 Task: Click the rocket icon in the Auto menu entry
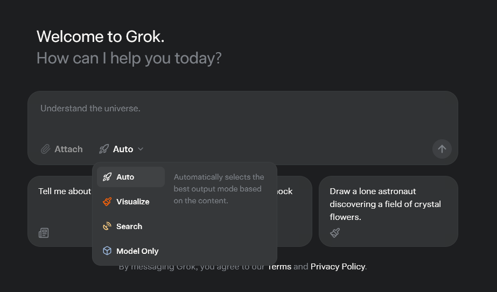[x=107, y=177]
